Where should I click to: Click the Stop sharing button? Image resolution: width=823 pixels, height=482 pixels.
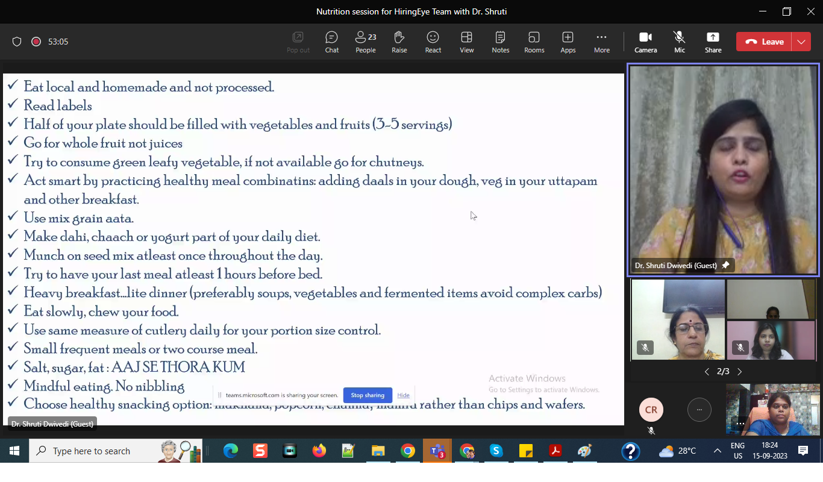point(368,395)
